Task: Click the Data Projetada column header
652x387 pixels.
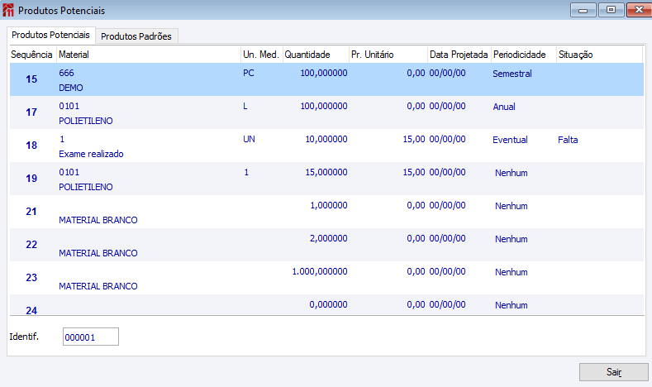Action: click(459, 55)
